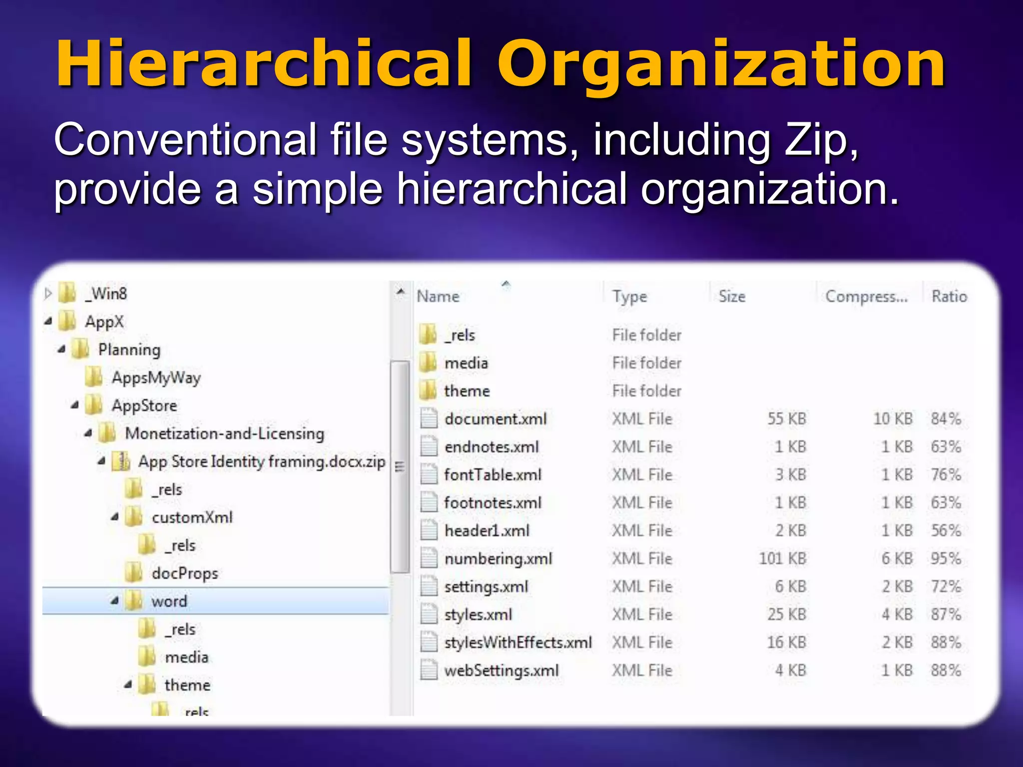Sort by the Ratio column header

pyautogui.click(x=950, y=296)
